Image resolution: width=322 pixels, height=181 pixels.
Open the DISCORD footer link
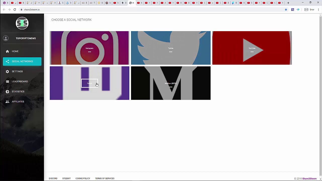[53, 178]
